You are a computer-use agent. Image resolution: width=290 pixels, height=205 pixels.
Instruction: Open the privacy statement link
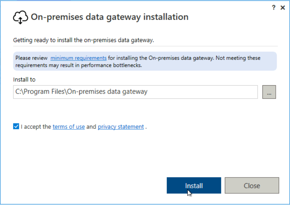(x=121, y=127)
